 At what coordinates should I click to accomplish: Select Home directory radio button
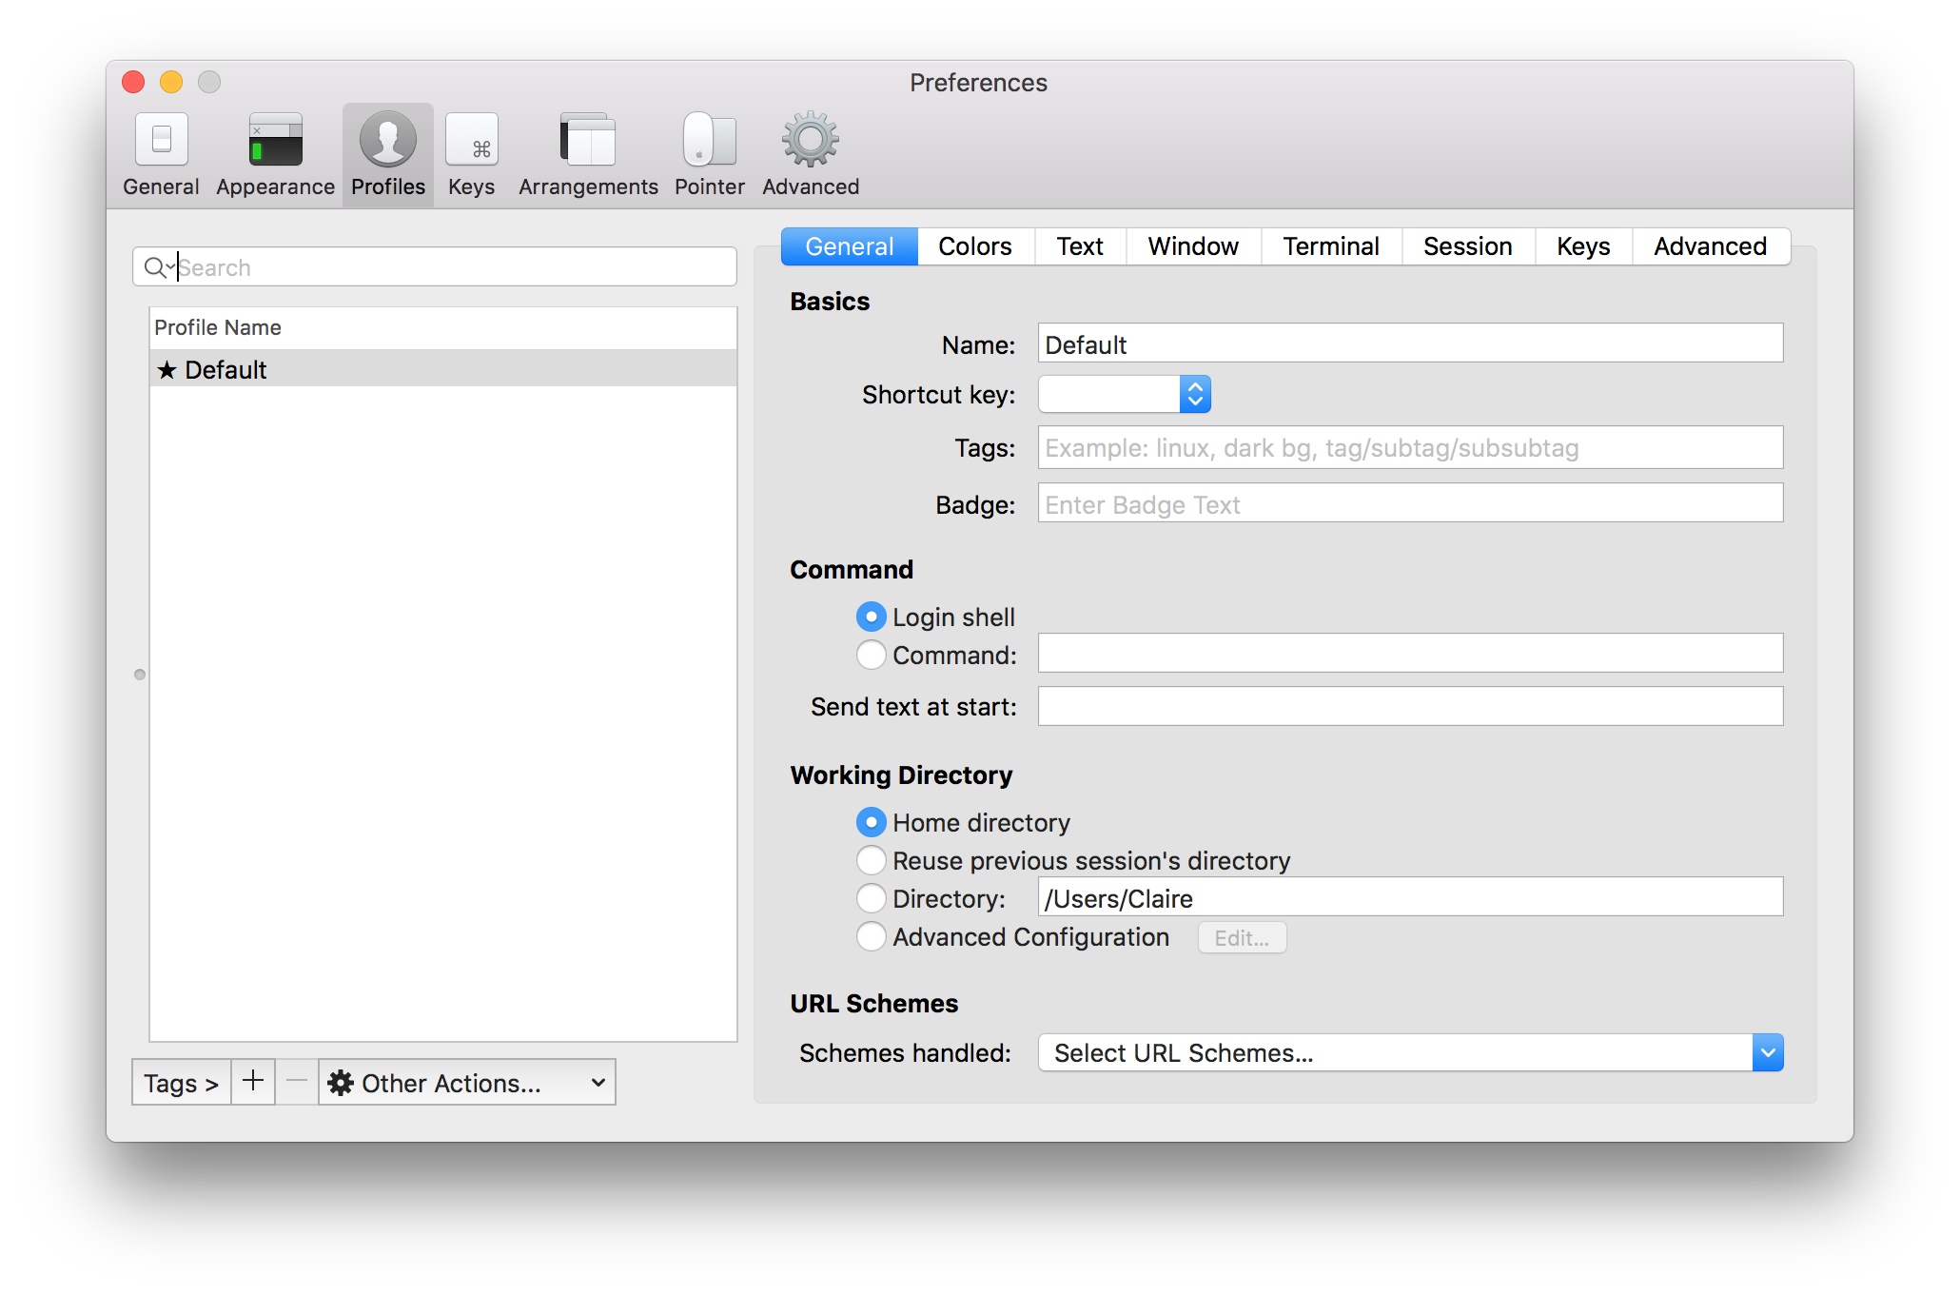(x=867, y=822)
